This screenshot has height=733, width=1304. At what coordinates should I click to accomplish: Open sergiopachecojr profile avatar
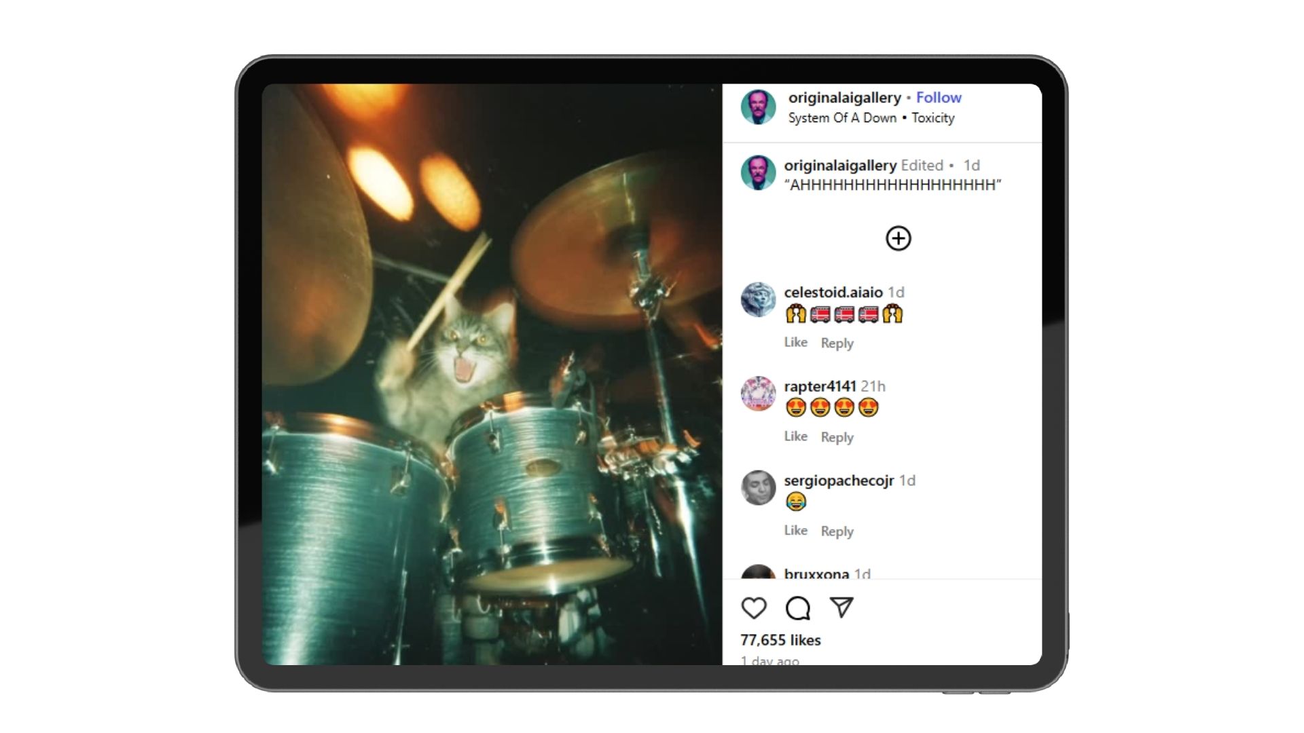coord(758,488)
